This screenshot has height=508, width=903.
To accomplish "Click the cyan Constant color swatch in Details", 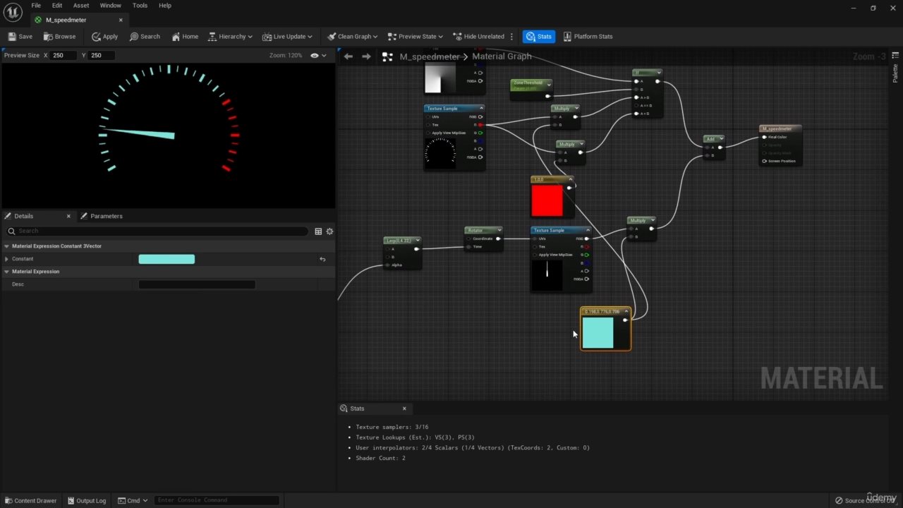I will 166,259.
